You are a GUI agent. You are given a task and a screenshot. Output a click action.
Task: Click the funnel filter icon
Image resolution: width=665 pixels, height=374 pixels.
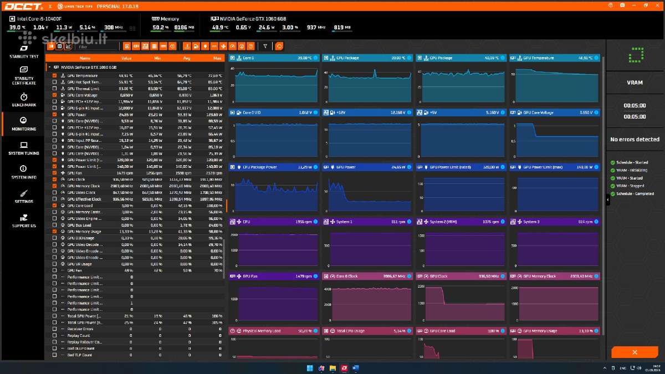[x=265, y=47]
